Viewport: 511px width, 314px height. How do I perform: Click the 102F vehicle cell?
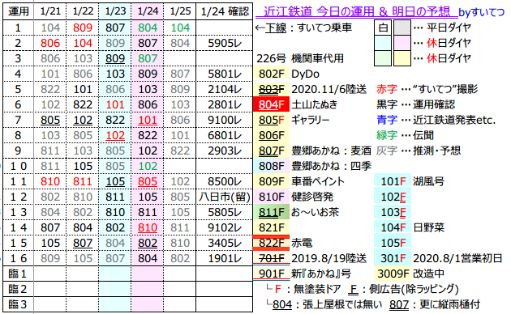pos(393,197)
